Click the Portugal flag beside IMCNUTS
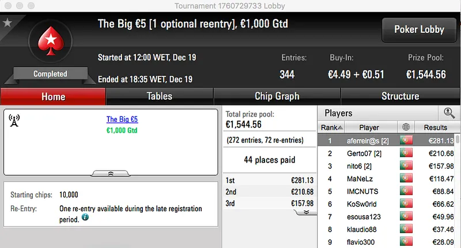This screenshot has width=461, height=248. coord(407,191)
